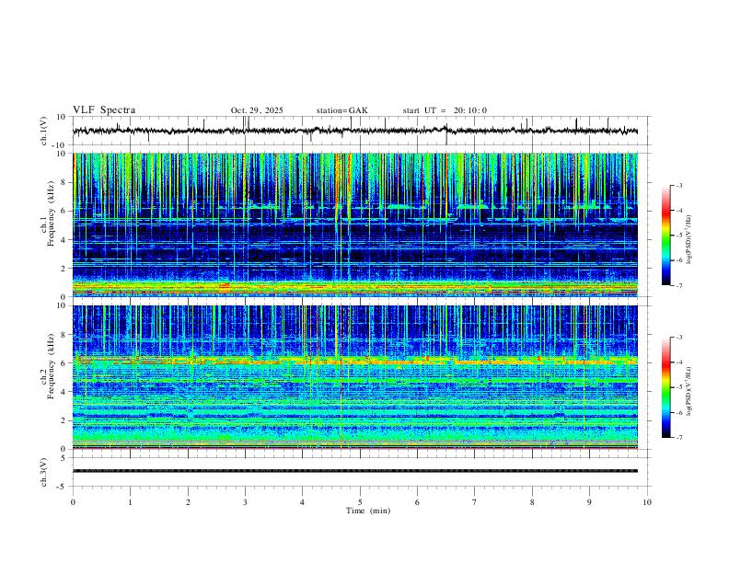Click the upper PSD color scale bar
The image size is (729, 563).
point(666,236)
